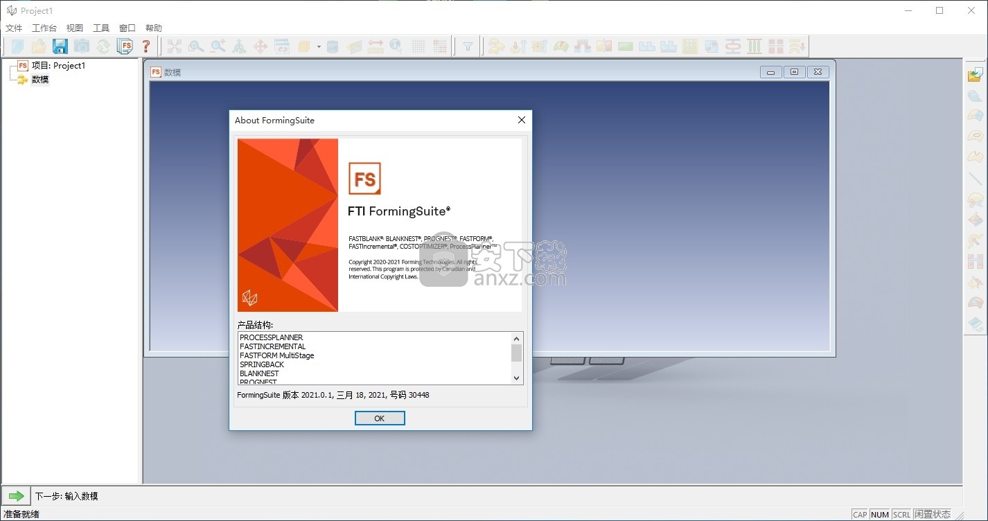Click the SCRL status bar indicator
The height and width of the screenshot is (521, 988).
(x=901, y=515)
